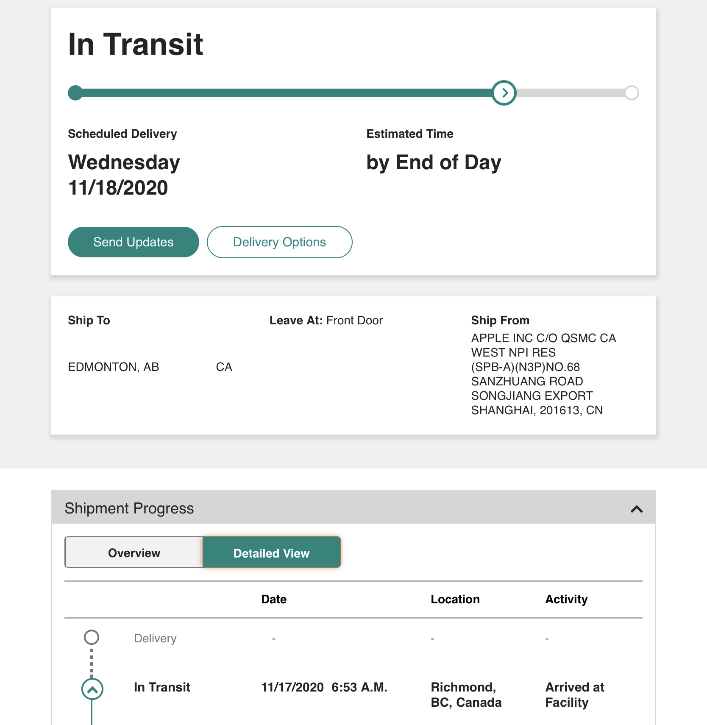Click the Arrived at Facility activity text
This screenshot has width=707, height=725.
[574, 694]
